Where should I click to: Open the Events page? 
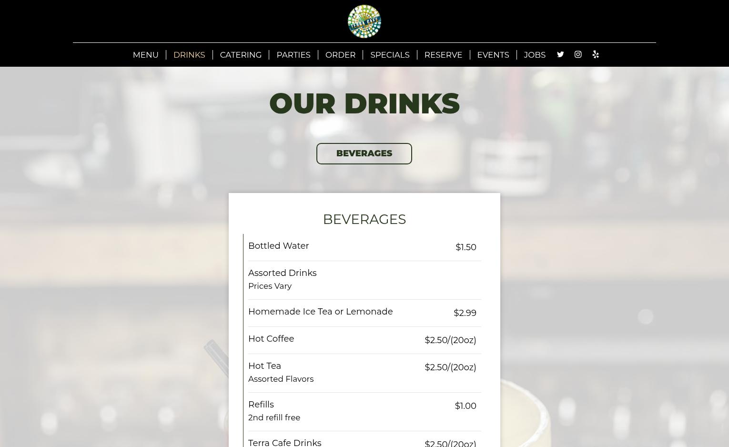tap(493, 55)
